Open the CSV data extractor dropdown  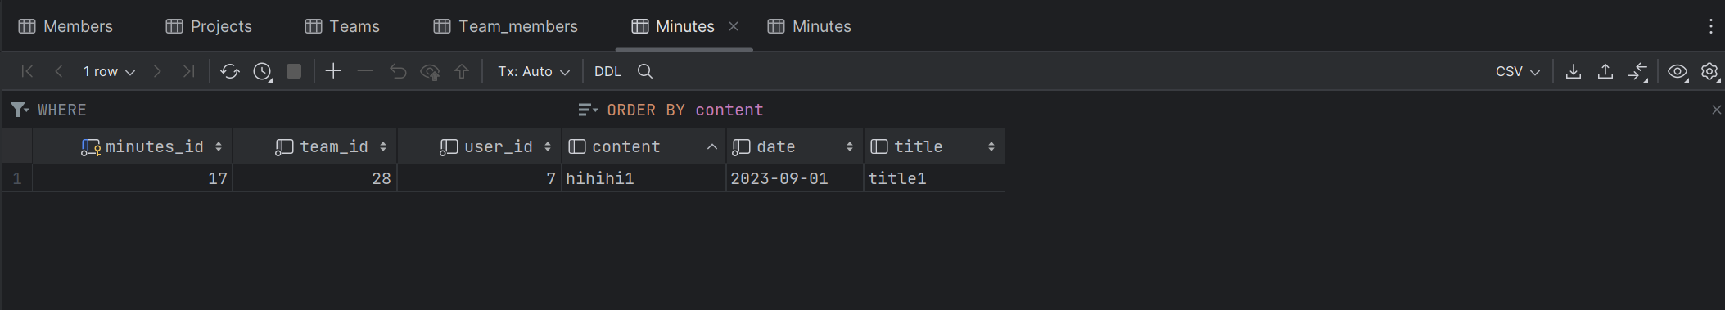1518,72
